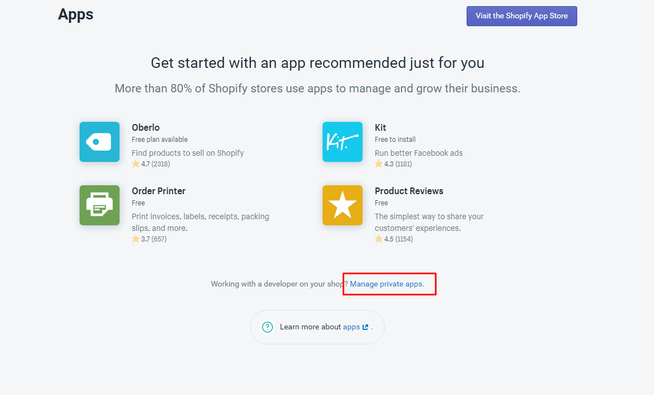Select the Product Reviews title
The height and width of the screenshot is (395, 654).
(409, 191)
